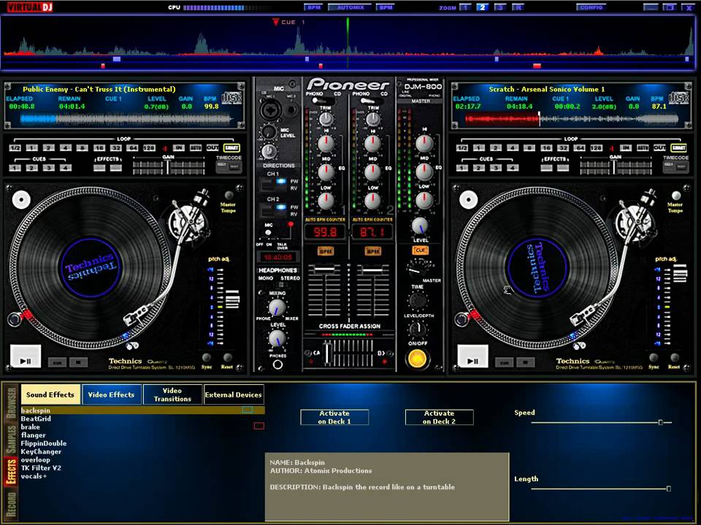Jump to cue point 1 on deck 1
Screen dimensions: 701x525
click(x=15, y=168)
